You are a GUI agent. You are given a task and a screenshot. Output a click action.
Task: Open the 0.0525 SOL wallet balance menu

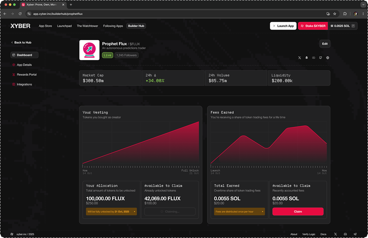343,26
